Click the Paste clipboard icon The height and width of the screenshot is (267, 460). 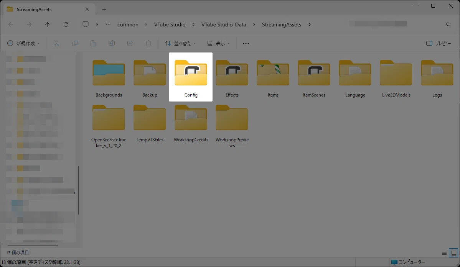(93, 43)
